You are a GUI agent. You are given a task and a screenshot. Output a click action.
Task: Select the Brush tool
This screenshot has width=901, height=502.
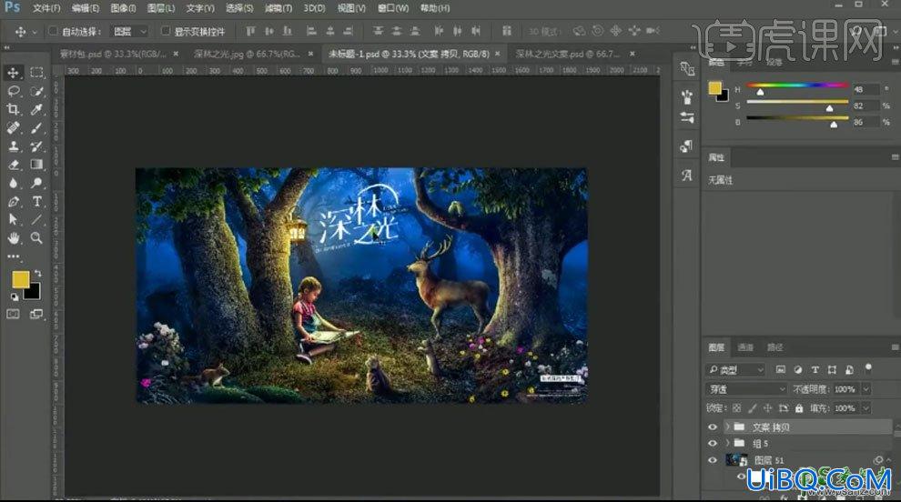click(x=36, y=128)
